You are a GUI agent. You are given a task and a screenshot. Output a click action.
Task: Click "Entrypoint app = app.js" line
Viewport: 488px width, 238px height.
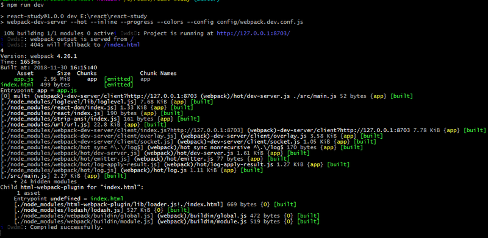click(x=38, y=91)
